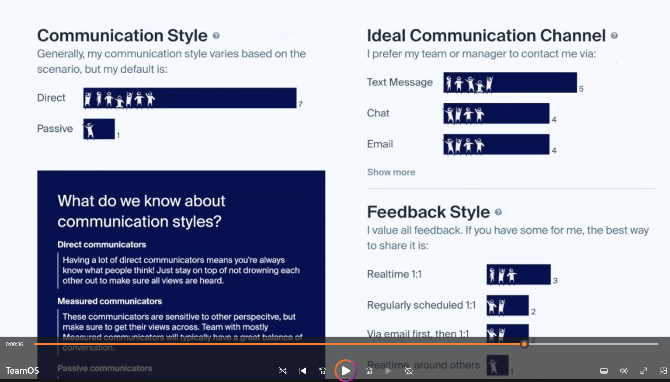Skip forward 30 seconds
Viewport: 670px width, 382px height.
pos(369,371)
